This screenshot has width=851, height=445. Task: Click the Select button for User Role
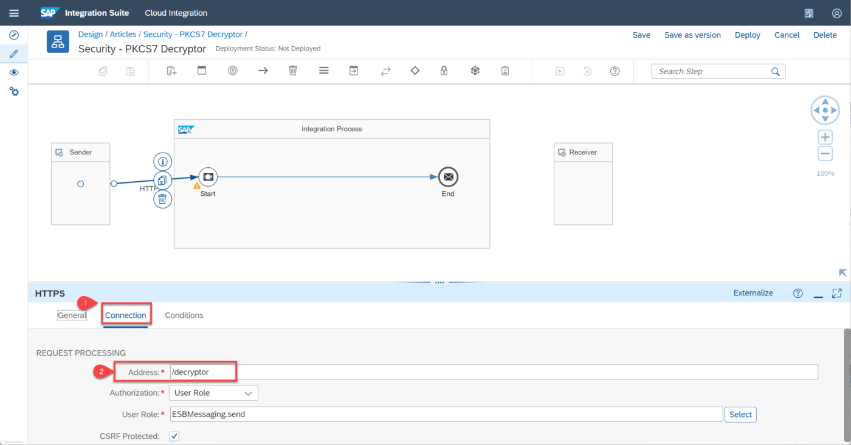click(740, 414)
